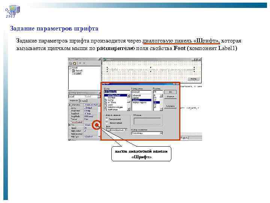Expand the Font property plus sign

pos(70,125)
